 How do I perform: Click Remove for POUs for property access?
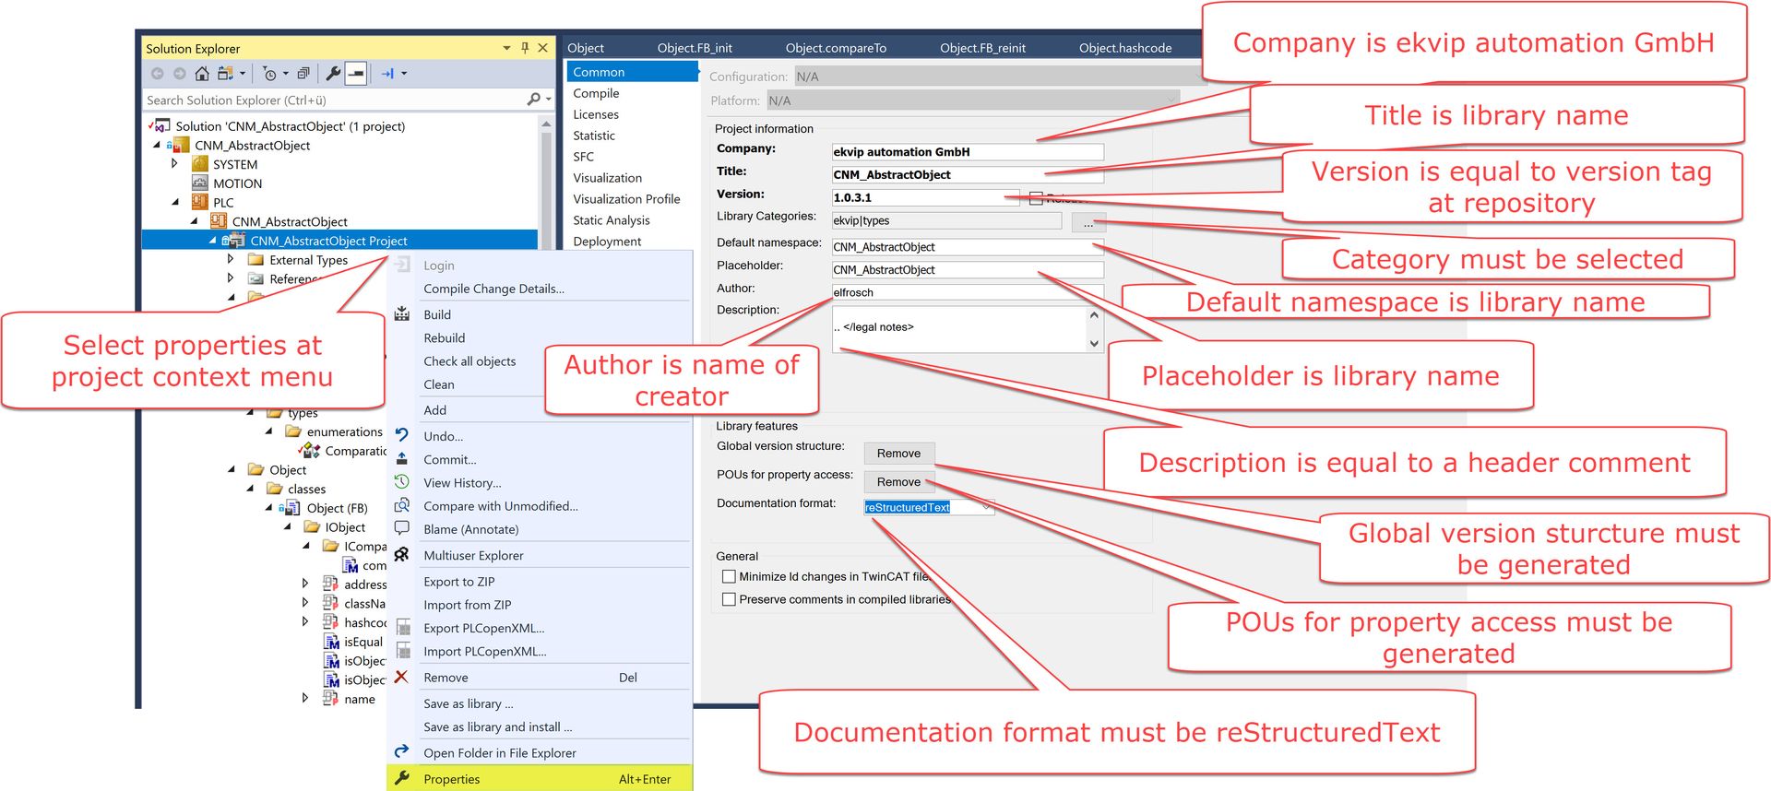pyautogui.click(x=899, y=481)
